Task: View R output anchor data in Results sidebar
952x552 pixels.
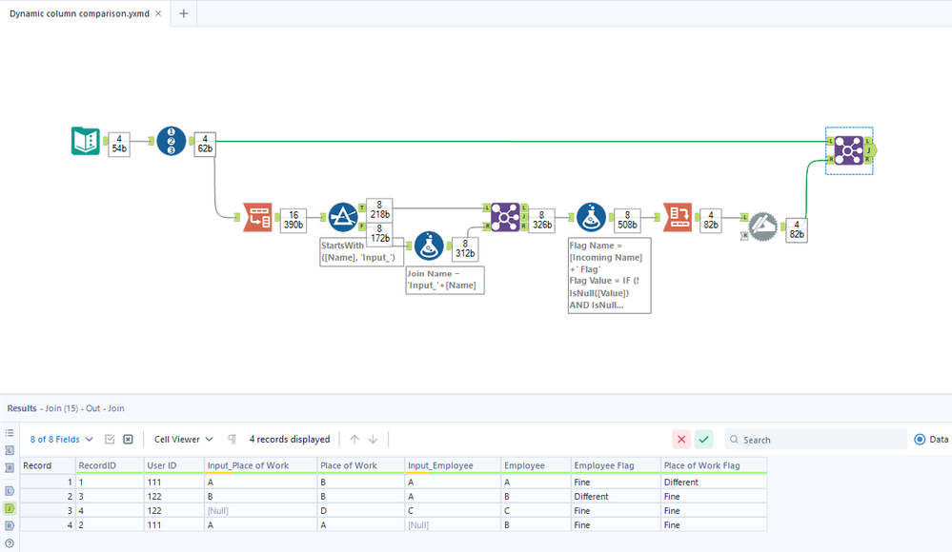Action: click(10, 526)
